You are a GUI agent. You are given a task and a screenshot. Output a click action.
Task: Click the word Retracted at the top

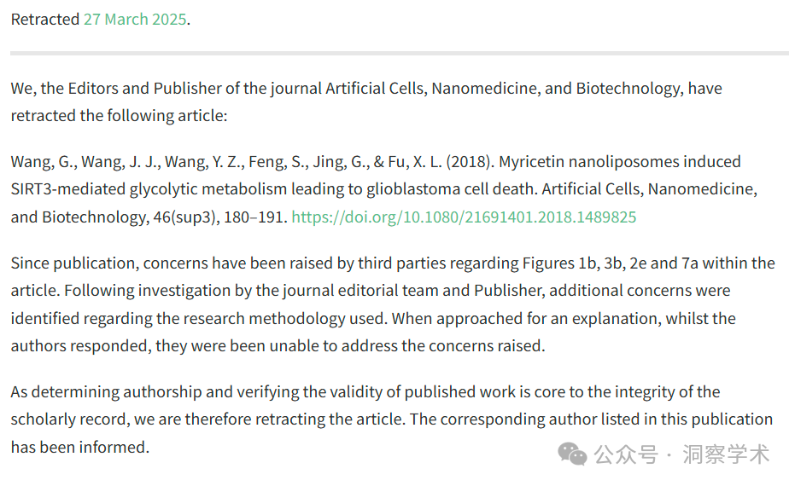[45, 20]
